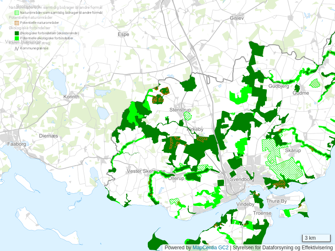
Task: Click the orange hatched Potentielle naturområder symbol
Action: click(17, 23)
